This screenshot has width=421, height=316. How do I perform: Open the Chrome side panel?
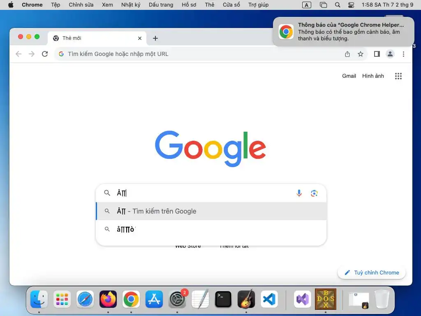377,54
